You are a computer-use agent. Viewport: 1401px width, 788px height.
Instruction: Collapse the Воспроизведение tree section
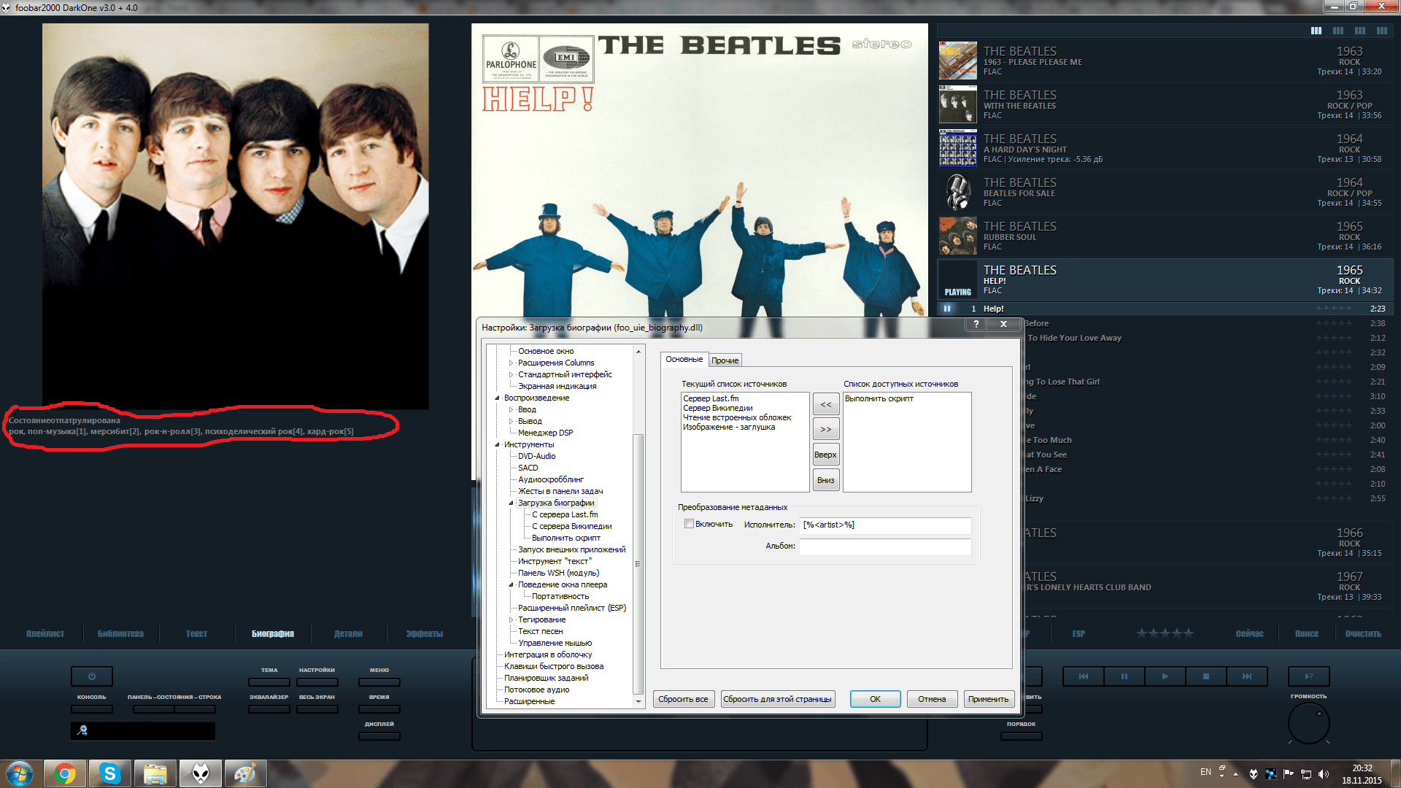(497, 398)
